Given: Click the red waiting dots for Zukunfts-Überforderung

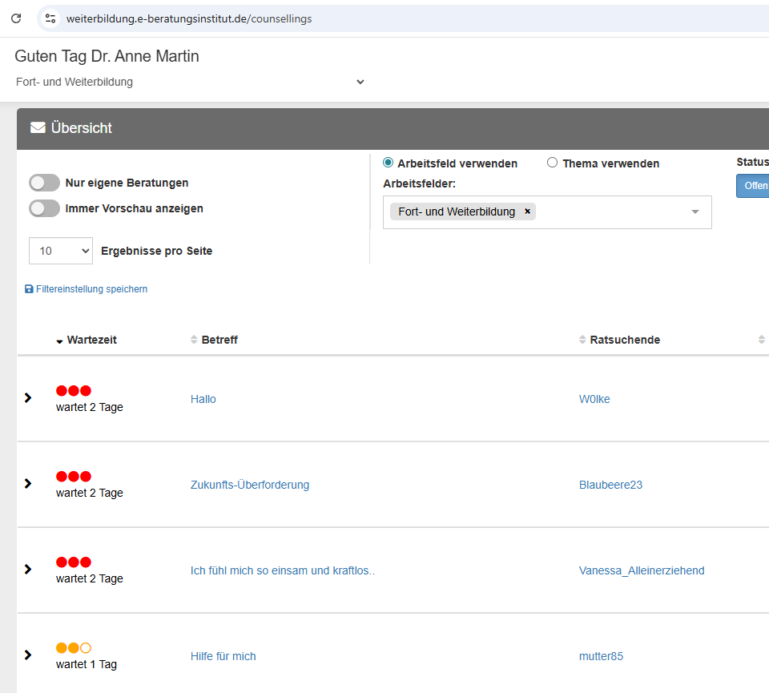Looking at the screenshot, I should pos(74,477).
